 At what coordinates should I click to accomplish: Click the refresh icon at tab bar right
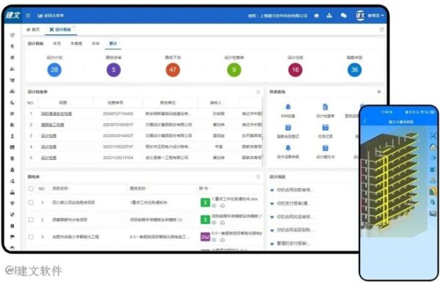(381, 29)
